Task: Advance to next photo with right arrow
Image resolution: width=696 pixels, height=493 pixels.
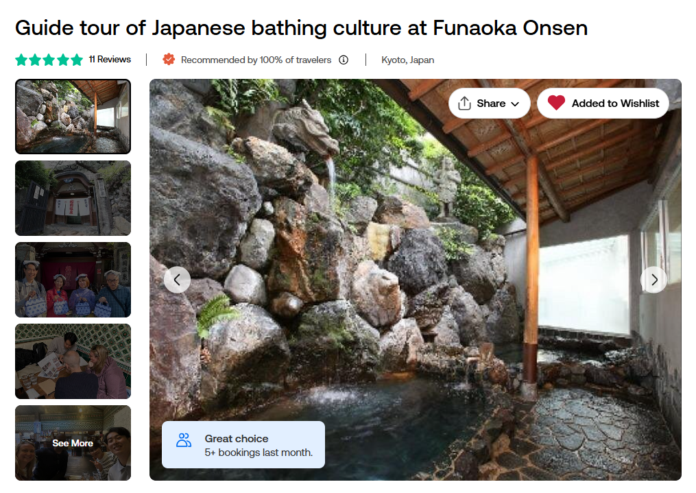Action: tap(654, 280)
